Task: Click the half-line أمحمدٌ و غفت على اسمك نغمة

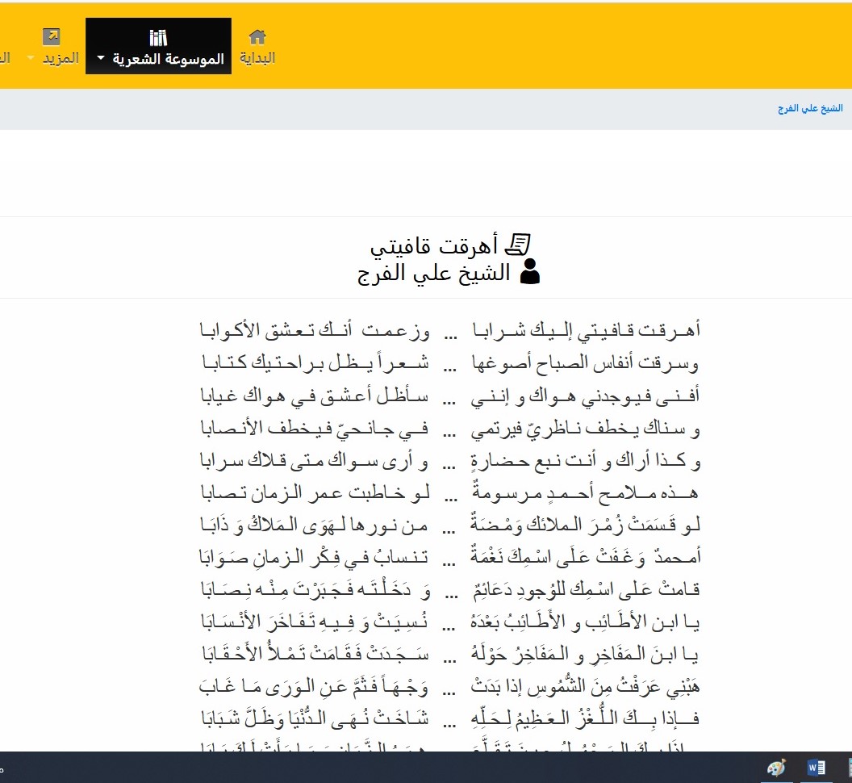Action: [585, 555]
